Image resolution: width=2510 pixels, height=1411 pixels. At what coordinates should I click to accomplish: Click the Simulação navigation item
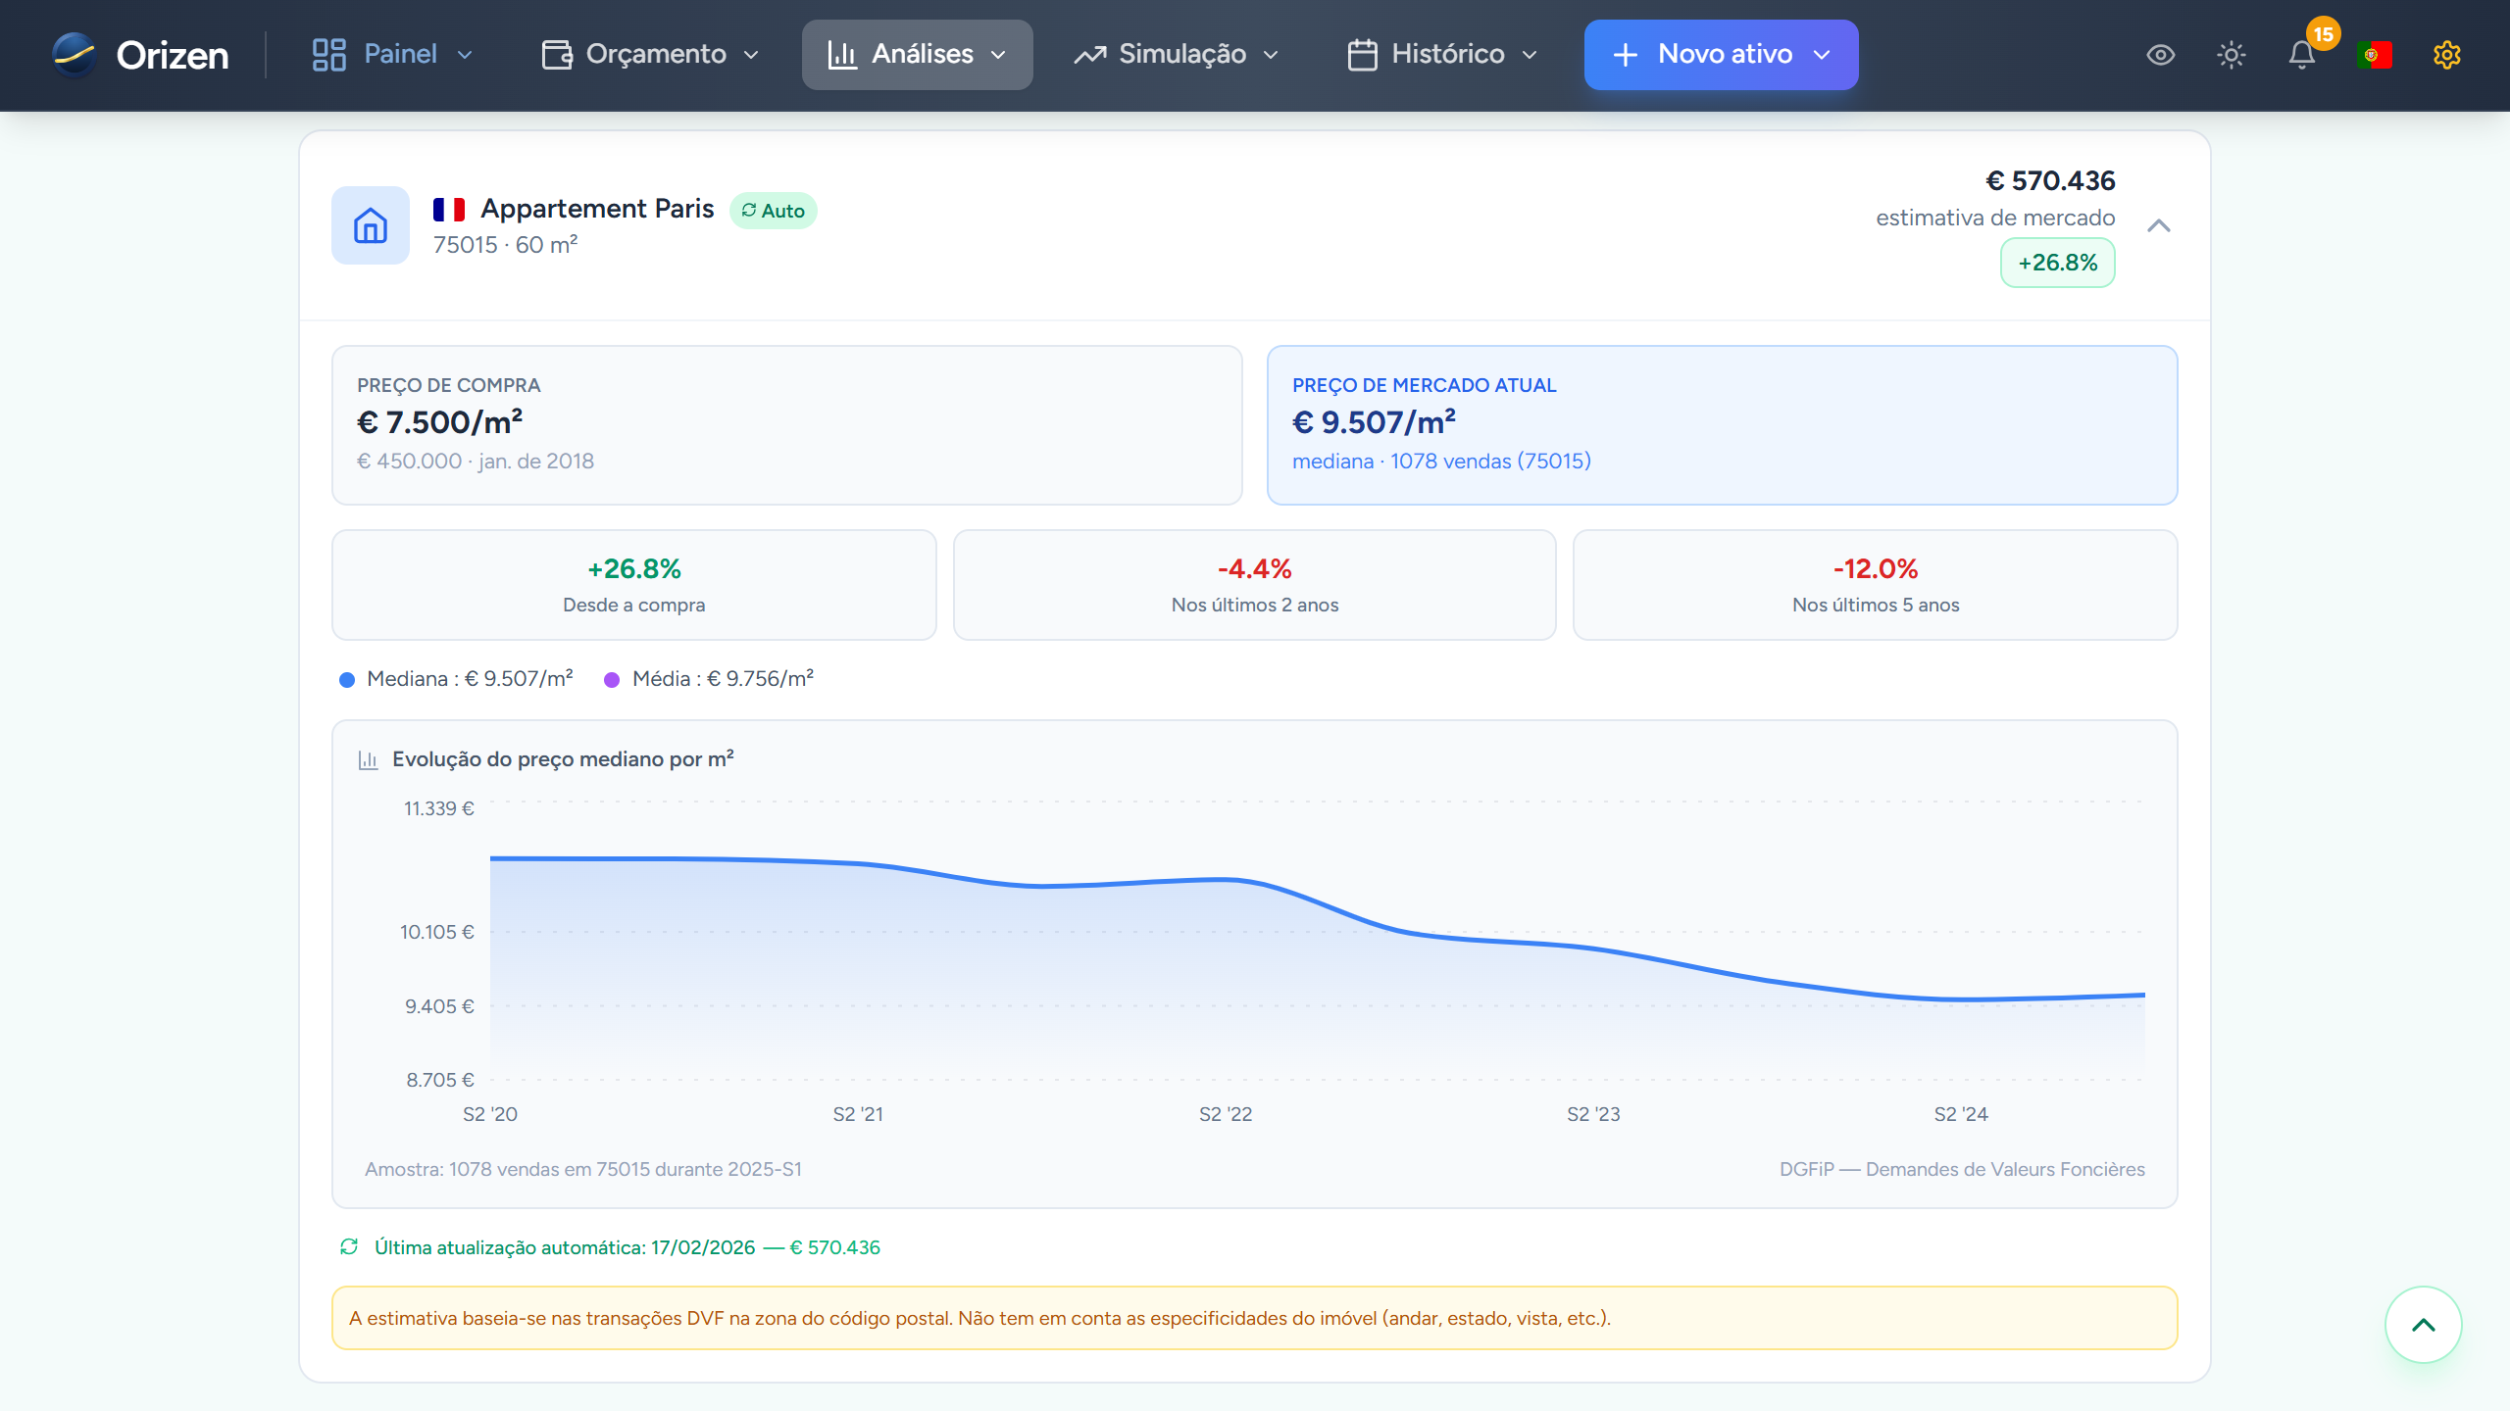[x=1177, y=55]
